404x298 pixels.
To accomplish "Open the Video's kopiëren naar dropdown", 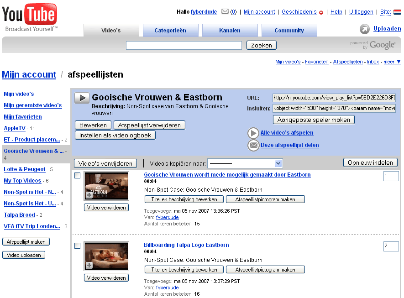I will [245, 163].
